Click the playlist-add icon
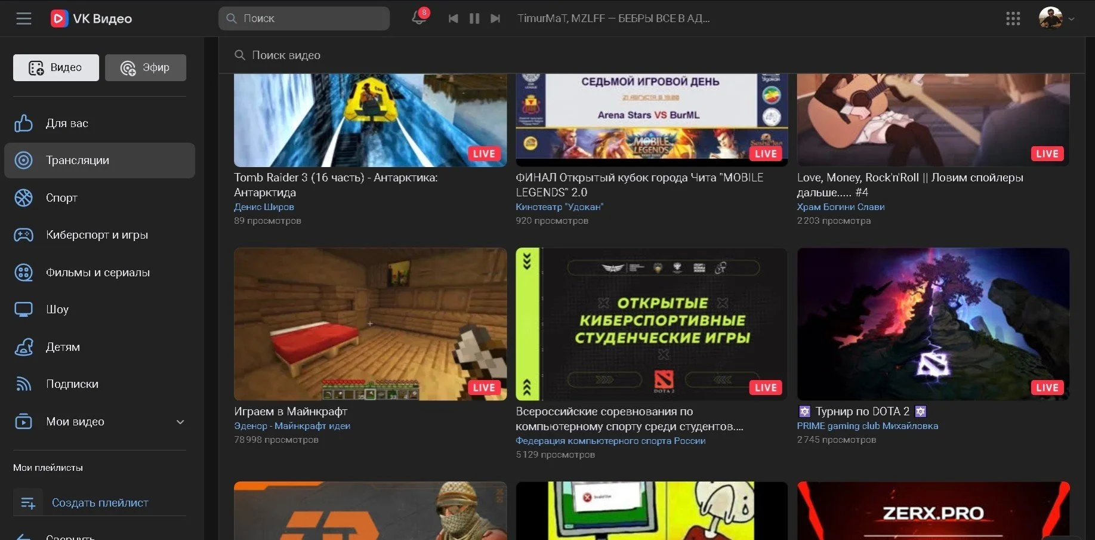Viewport: 1095px width, 540px height. click(x=28, y=503)
